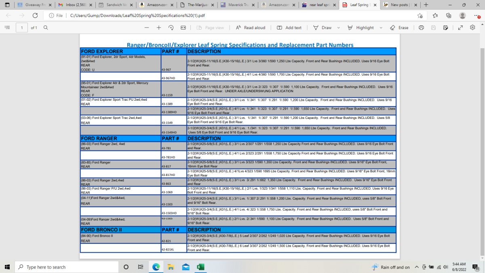The width and height of the screenshot is (485, 273).
Task: Open File Explorer from the taskbar
Action: 171,267
